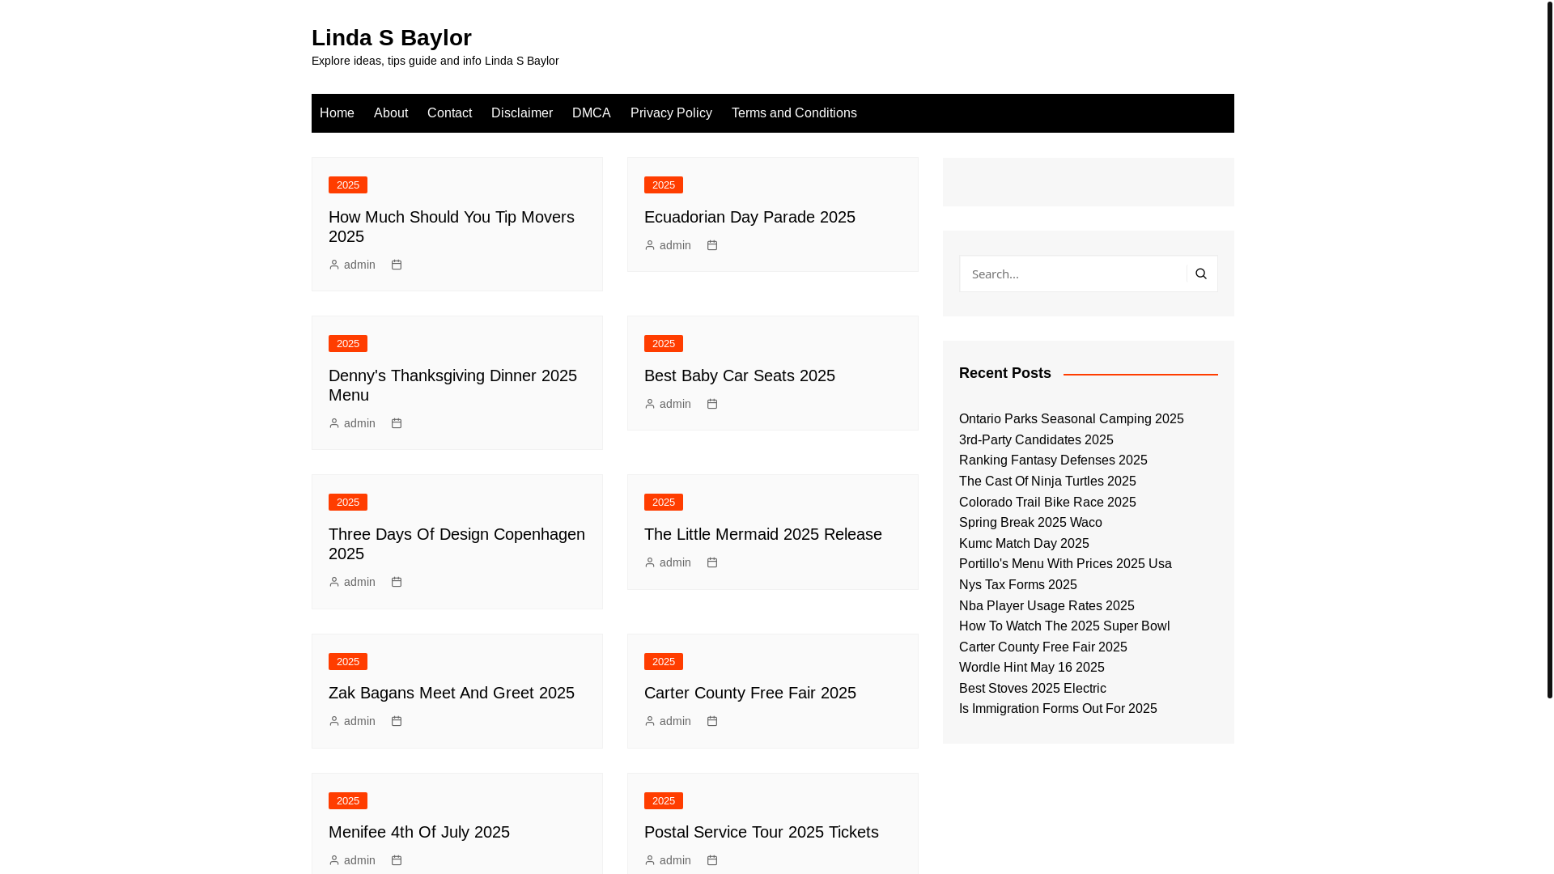Screen dimensions: 1554x874
Task: Click calendar icon on Menifee 4th Of July card
Action: 397,860
